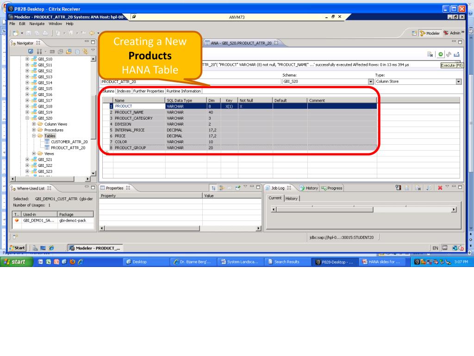Click the Save icon in main toolbar
The width and height of the screenshot is (474, 356).
(x=29, y=33)
